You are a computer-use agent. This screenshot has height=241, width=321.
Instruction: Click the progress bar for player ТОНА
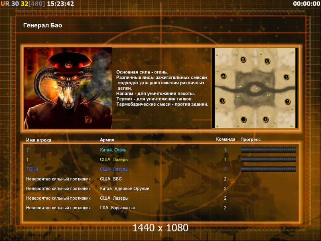(268, 169)
